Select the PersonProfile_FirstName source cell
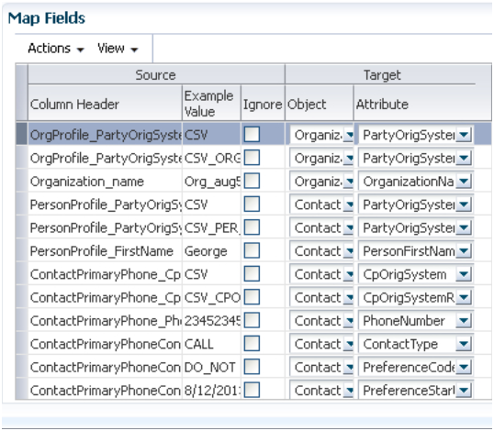This screenshot has height=431, width=494. (105, 251)
